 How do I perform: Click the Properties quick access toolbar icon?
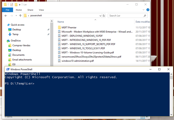(11, 5)
